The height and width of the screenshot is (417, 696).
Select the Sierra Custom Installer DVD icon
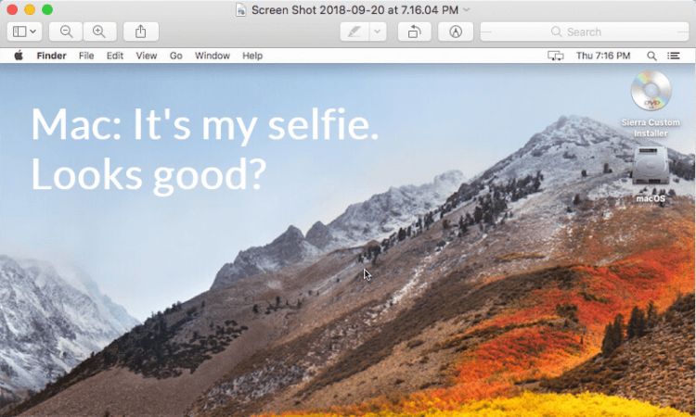651,91
